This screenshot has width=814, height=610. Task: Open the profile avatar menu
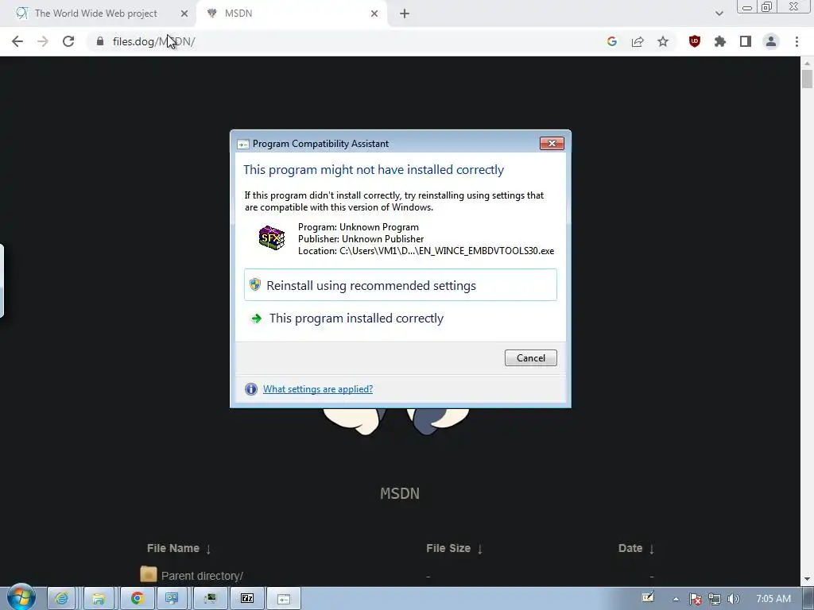pyautogui.click(x=771, y=41)
